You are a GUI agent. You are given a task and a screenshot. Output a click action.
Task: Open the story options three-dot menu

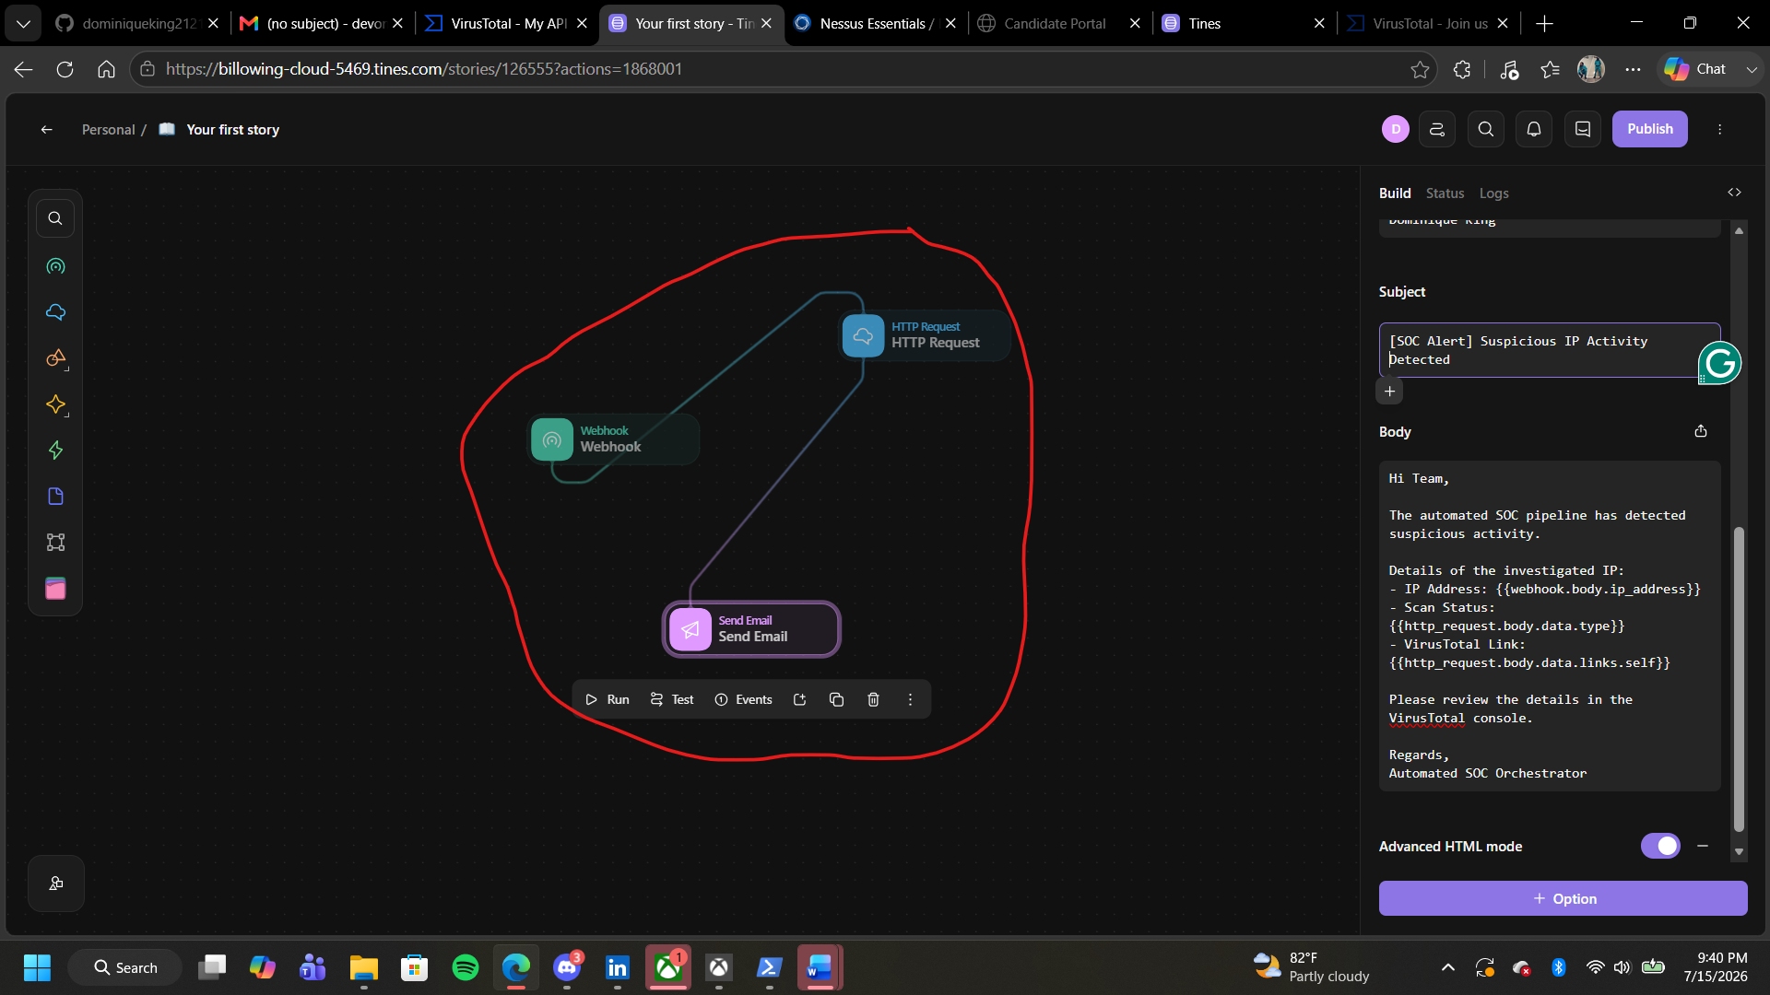(1719, 129)
